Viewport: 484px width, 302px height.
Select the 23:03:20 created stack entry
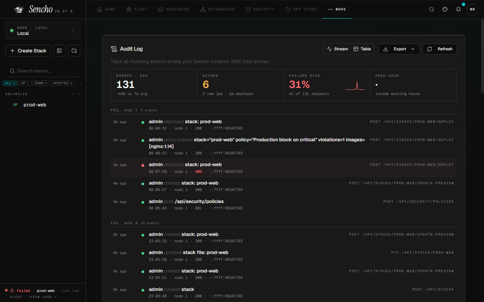(x=284, y=293)
